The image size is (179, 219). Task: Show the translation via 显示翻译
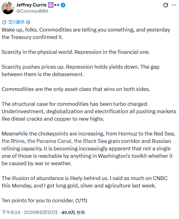pyautogui.click(x=16, y=22)
